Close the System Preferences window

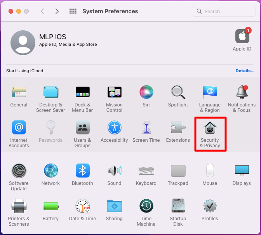[x=11, y=11]
